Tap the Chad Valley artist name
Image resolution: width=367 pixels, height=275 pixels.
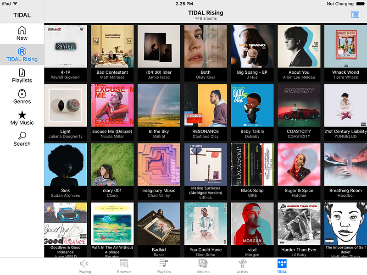[159, 196]
